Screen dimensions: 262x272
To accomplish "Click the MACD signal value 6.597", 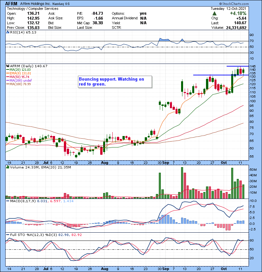I will click(x=55, y=201).
